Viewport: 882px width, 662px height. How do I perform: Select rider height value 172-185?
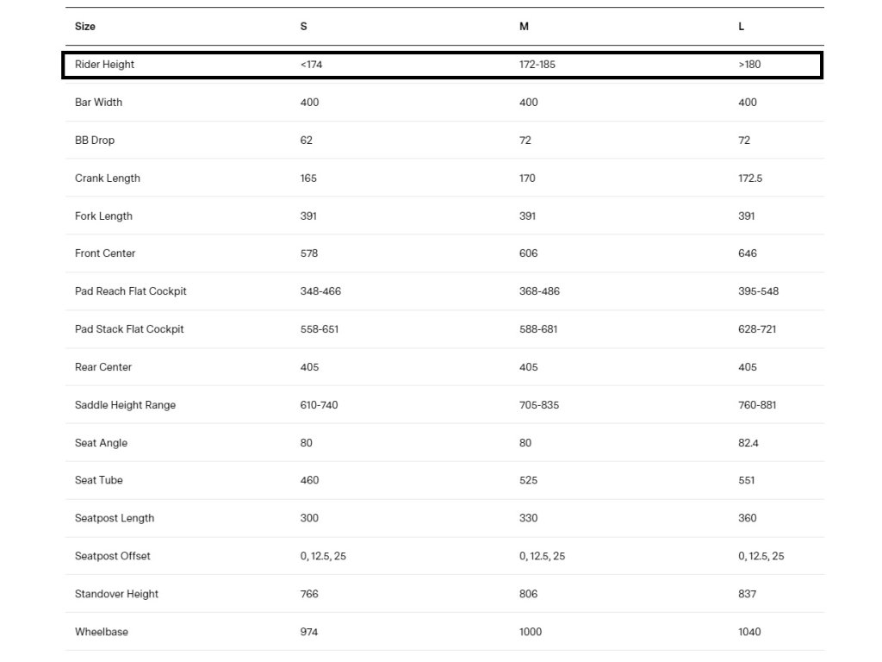coord(537,65)
